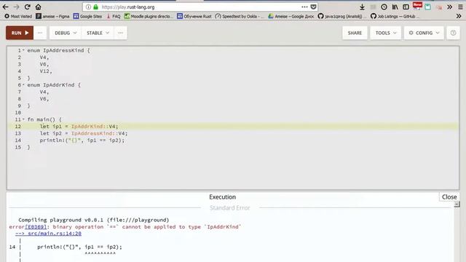Open the history clock icon

[x=384, y=7]
